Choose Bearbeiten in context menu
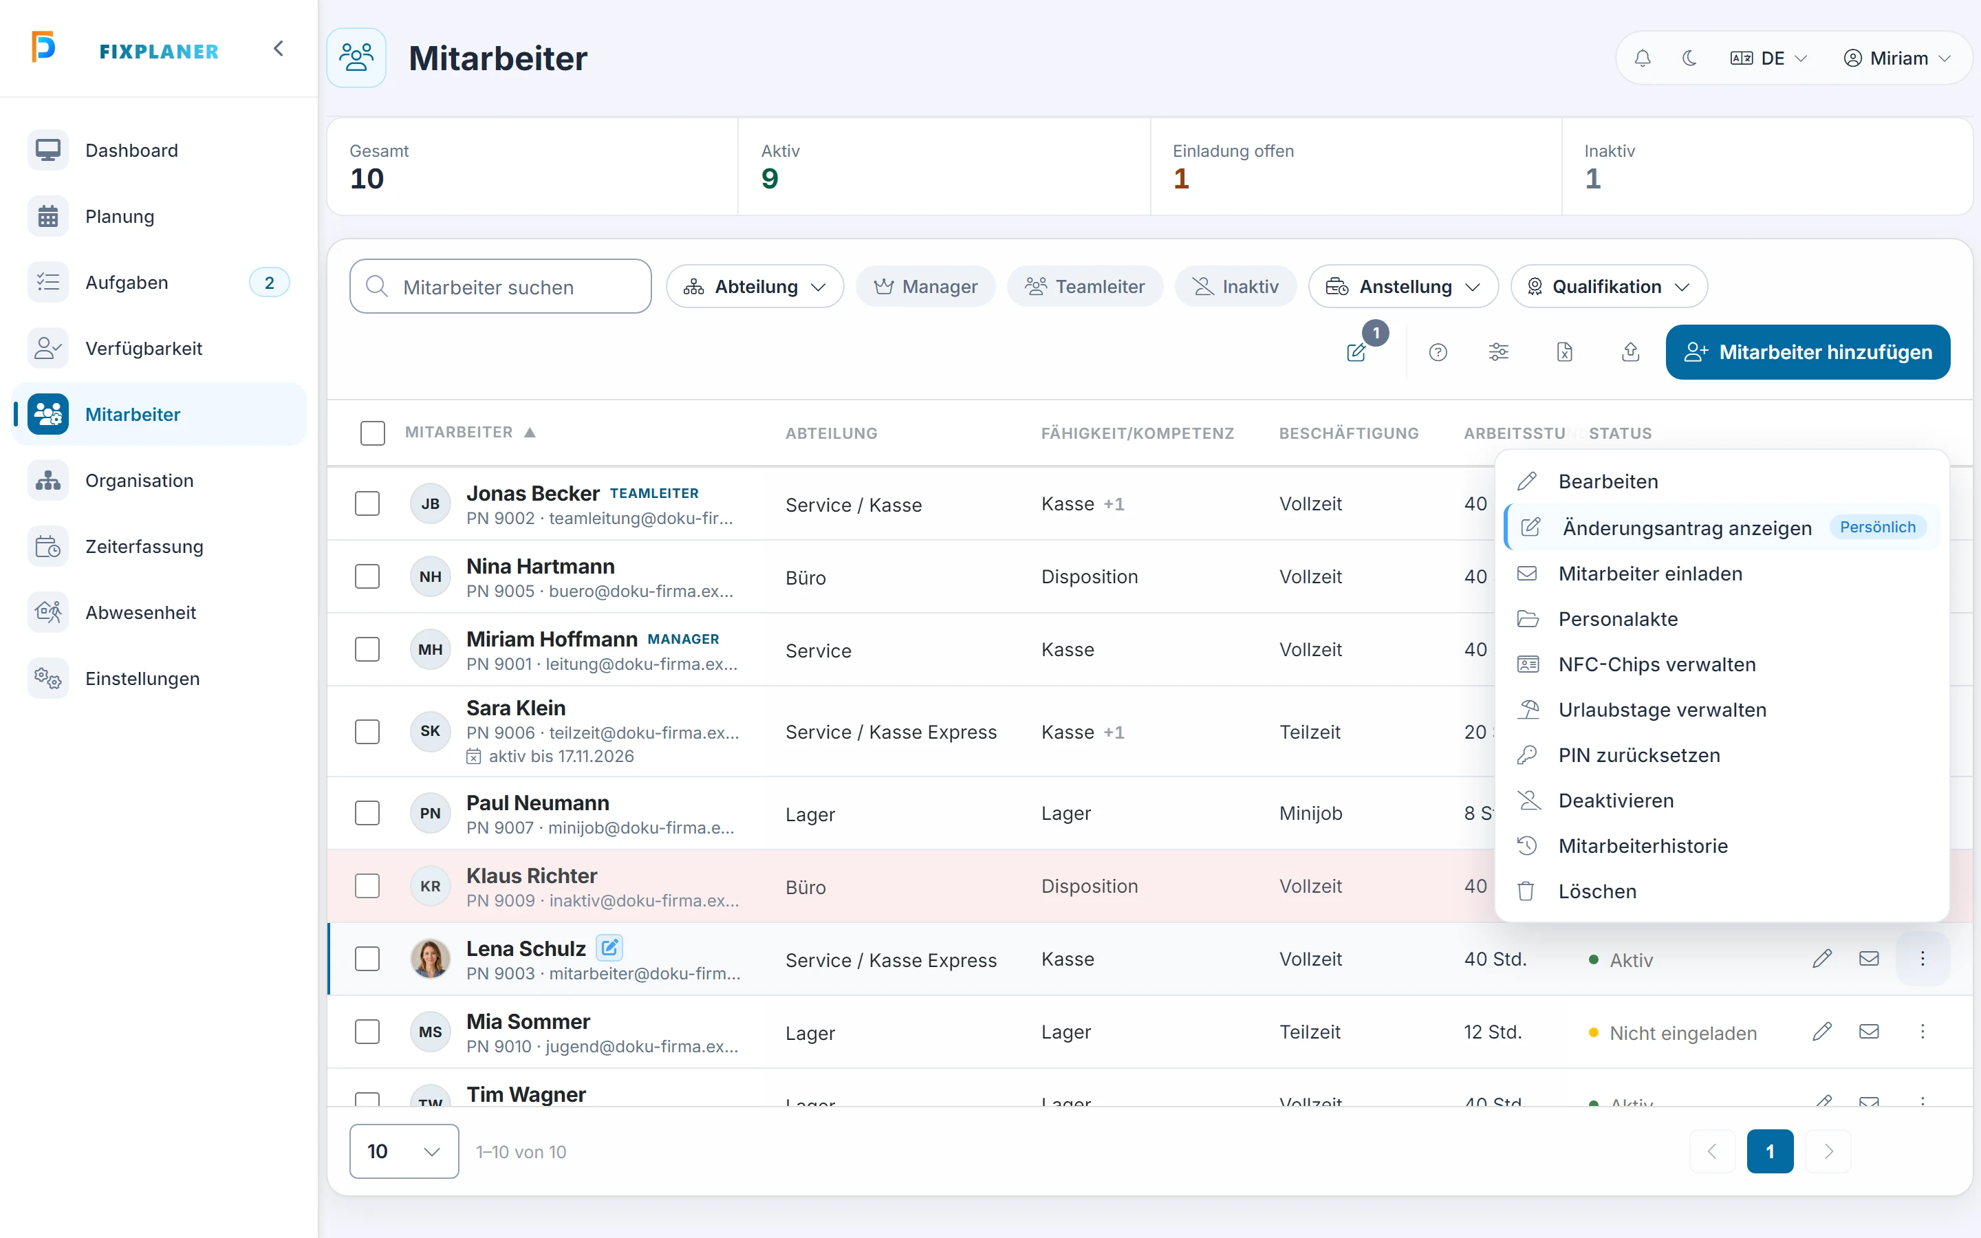1981x1238 pixels. (x=1722, y=481)
